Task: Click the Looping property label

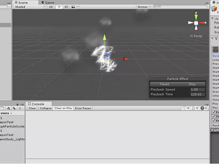Action: 216,60
